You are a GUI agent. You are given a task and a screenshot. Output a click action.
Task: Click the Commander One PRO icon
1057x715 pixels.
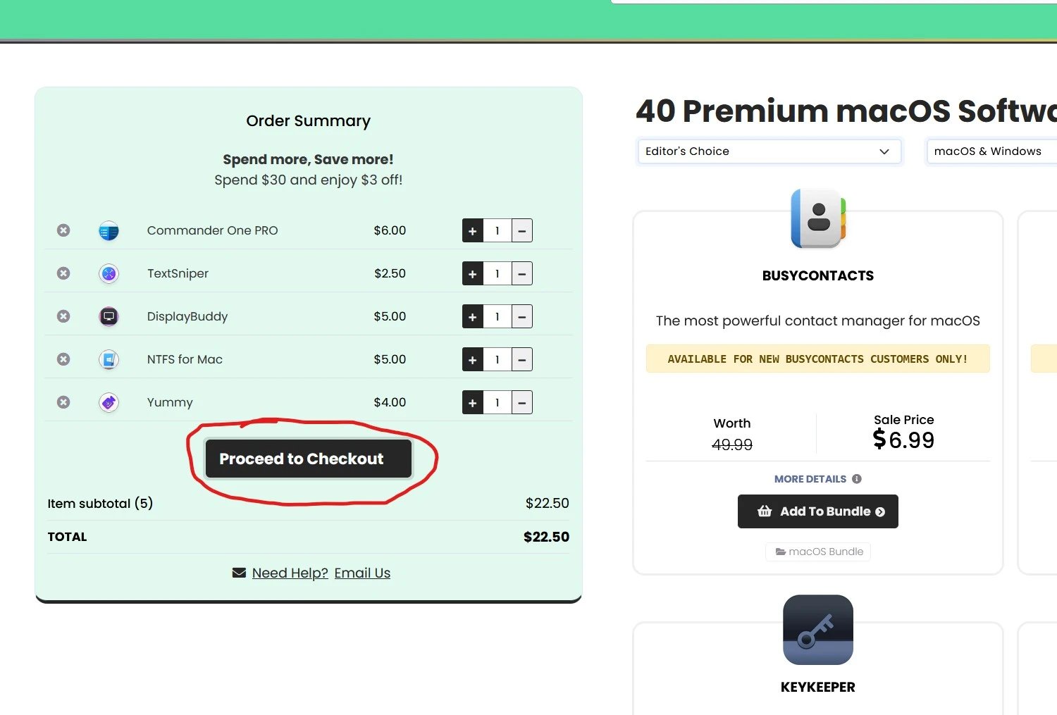click(x=109, y=230)
